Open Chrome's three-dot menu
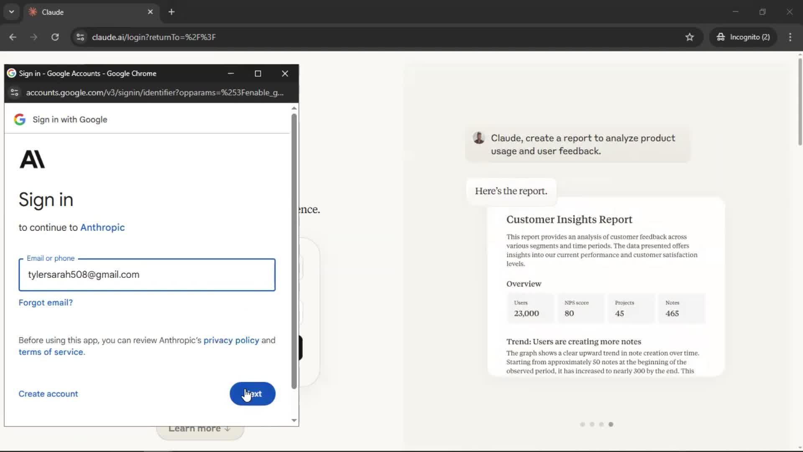 point(790,37)
